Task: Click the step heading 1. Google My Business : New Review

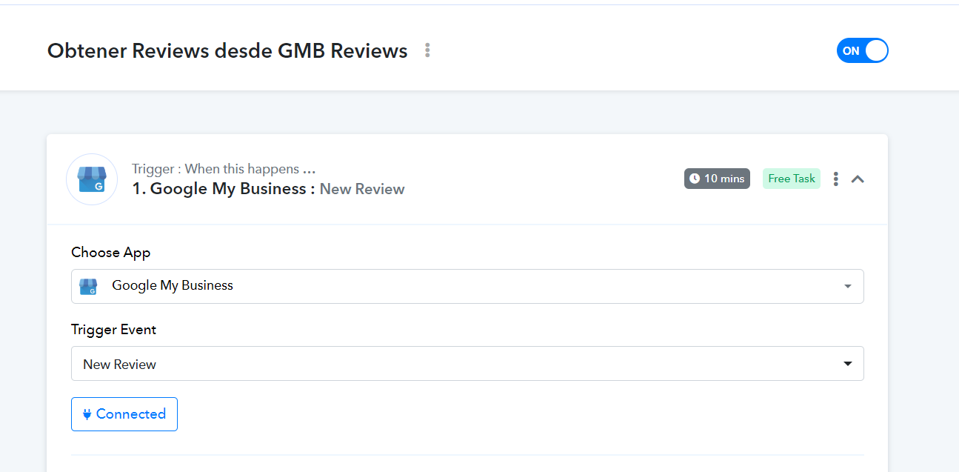Action: tap(268, 189)
